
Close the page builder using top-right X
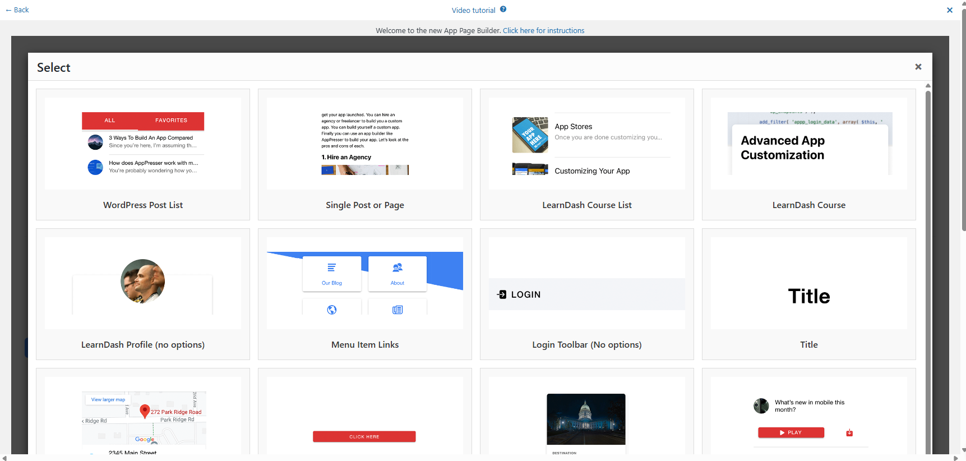[950, 10]
